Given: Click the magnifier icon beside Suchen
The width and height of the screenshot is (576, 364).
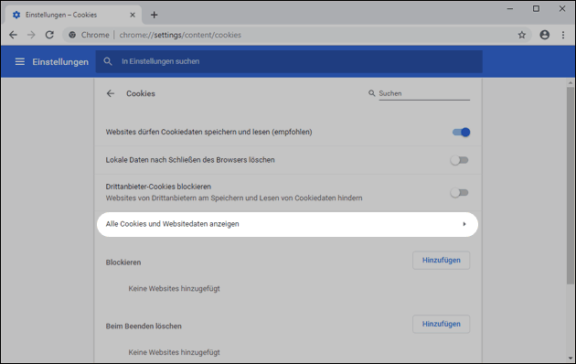Looking at the screenshot, I should (371, 93).
